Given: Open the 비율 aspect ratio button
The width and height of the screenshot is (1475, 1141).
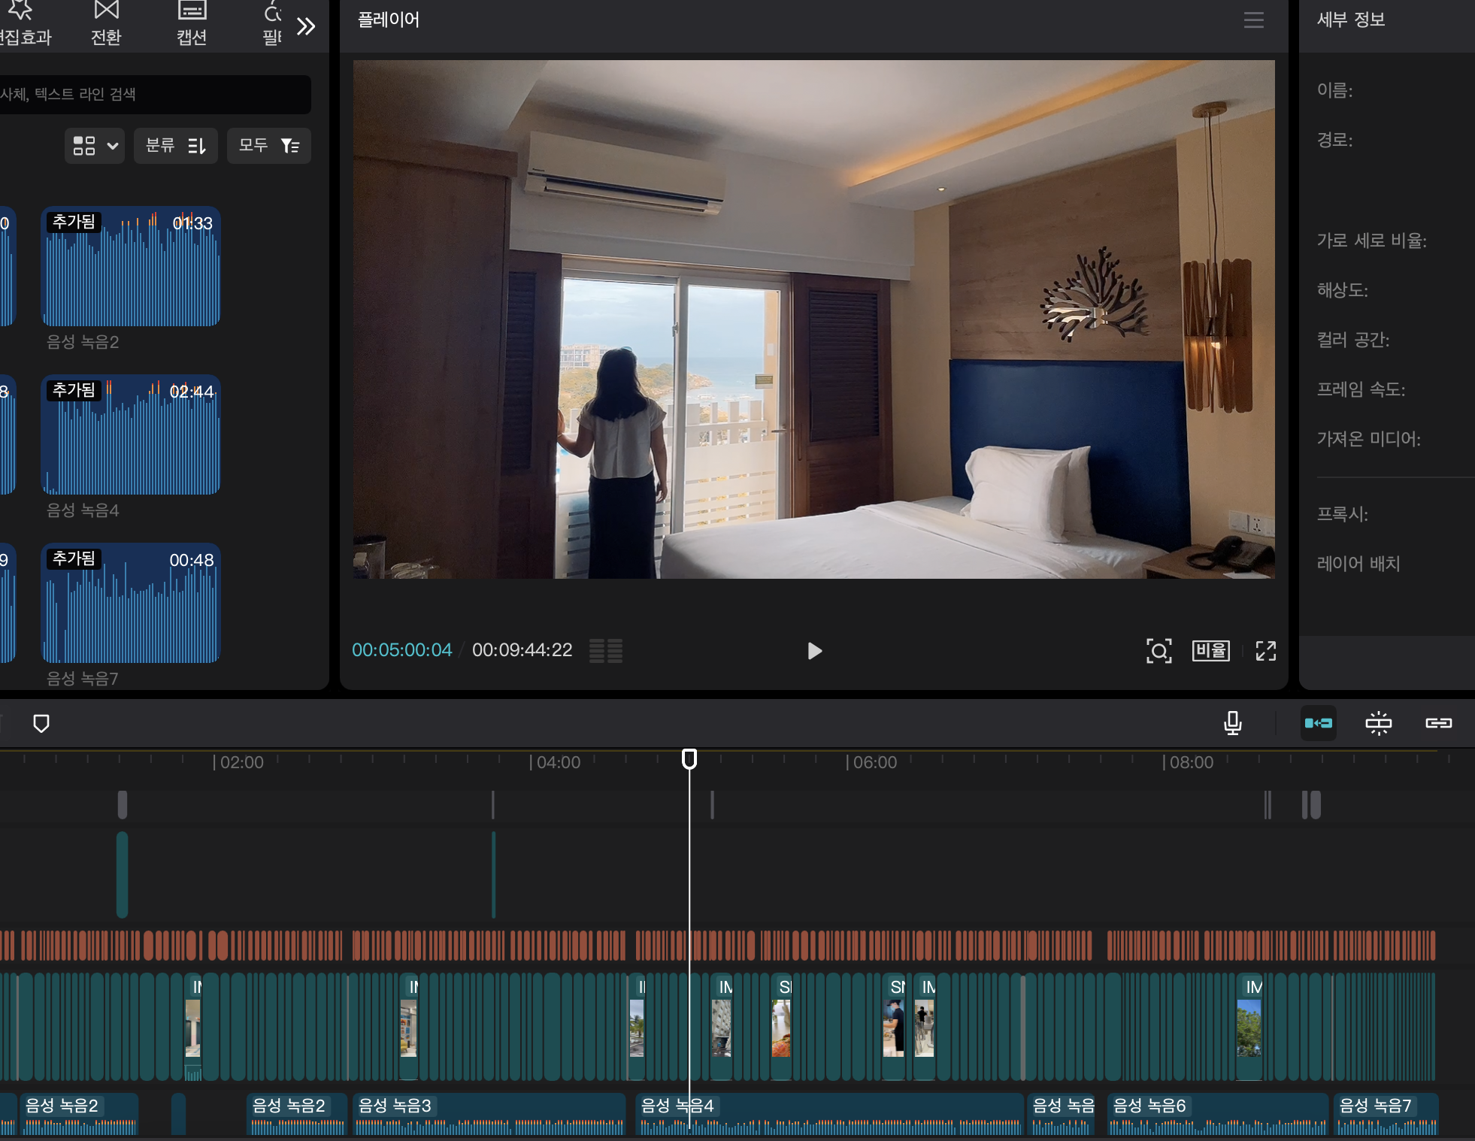Looking at the screenshot, I should click(x=1210, y=651).
